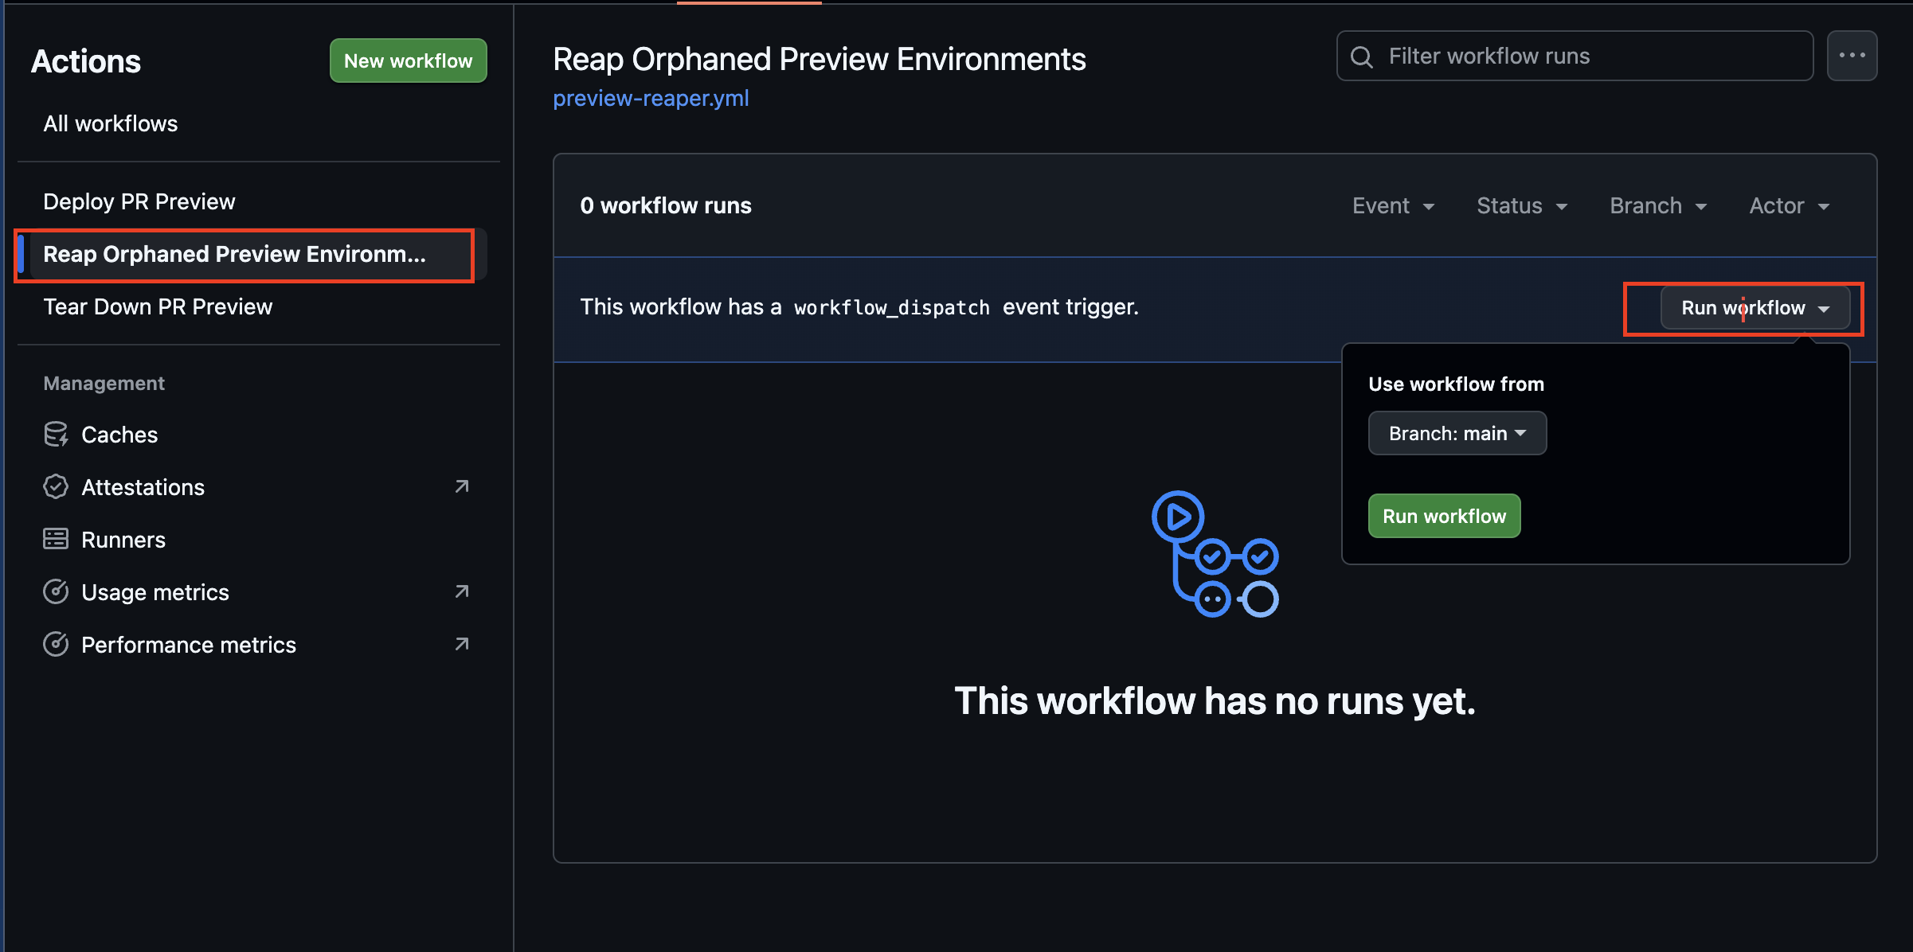
Task: Click the Runners server icon
Action: tap(56, 540)
